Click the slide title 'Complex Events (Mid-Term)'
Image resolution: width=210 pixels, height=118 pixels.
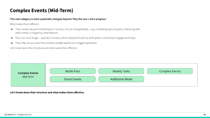(x=41, y=10)
